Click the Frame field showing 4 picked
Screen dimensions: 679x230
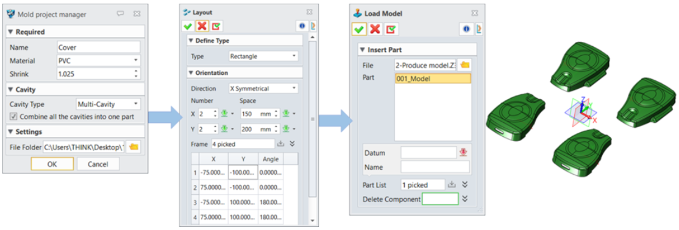243,144
